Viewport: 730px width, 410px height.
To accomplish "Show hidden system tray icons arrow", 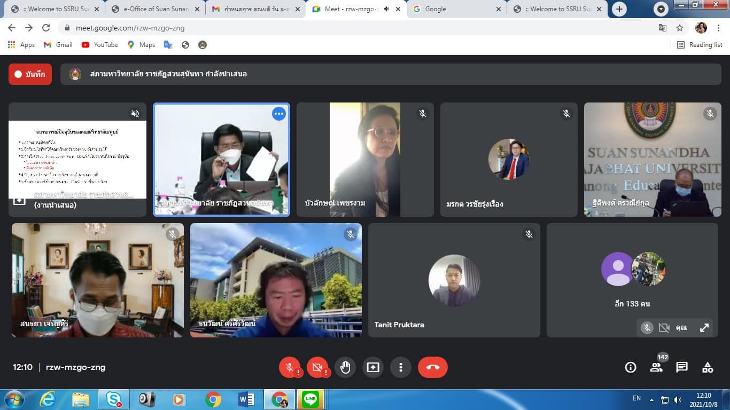I will pos(651,399).
